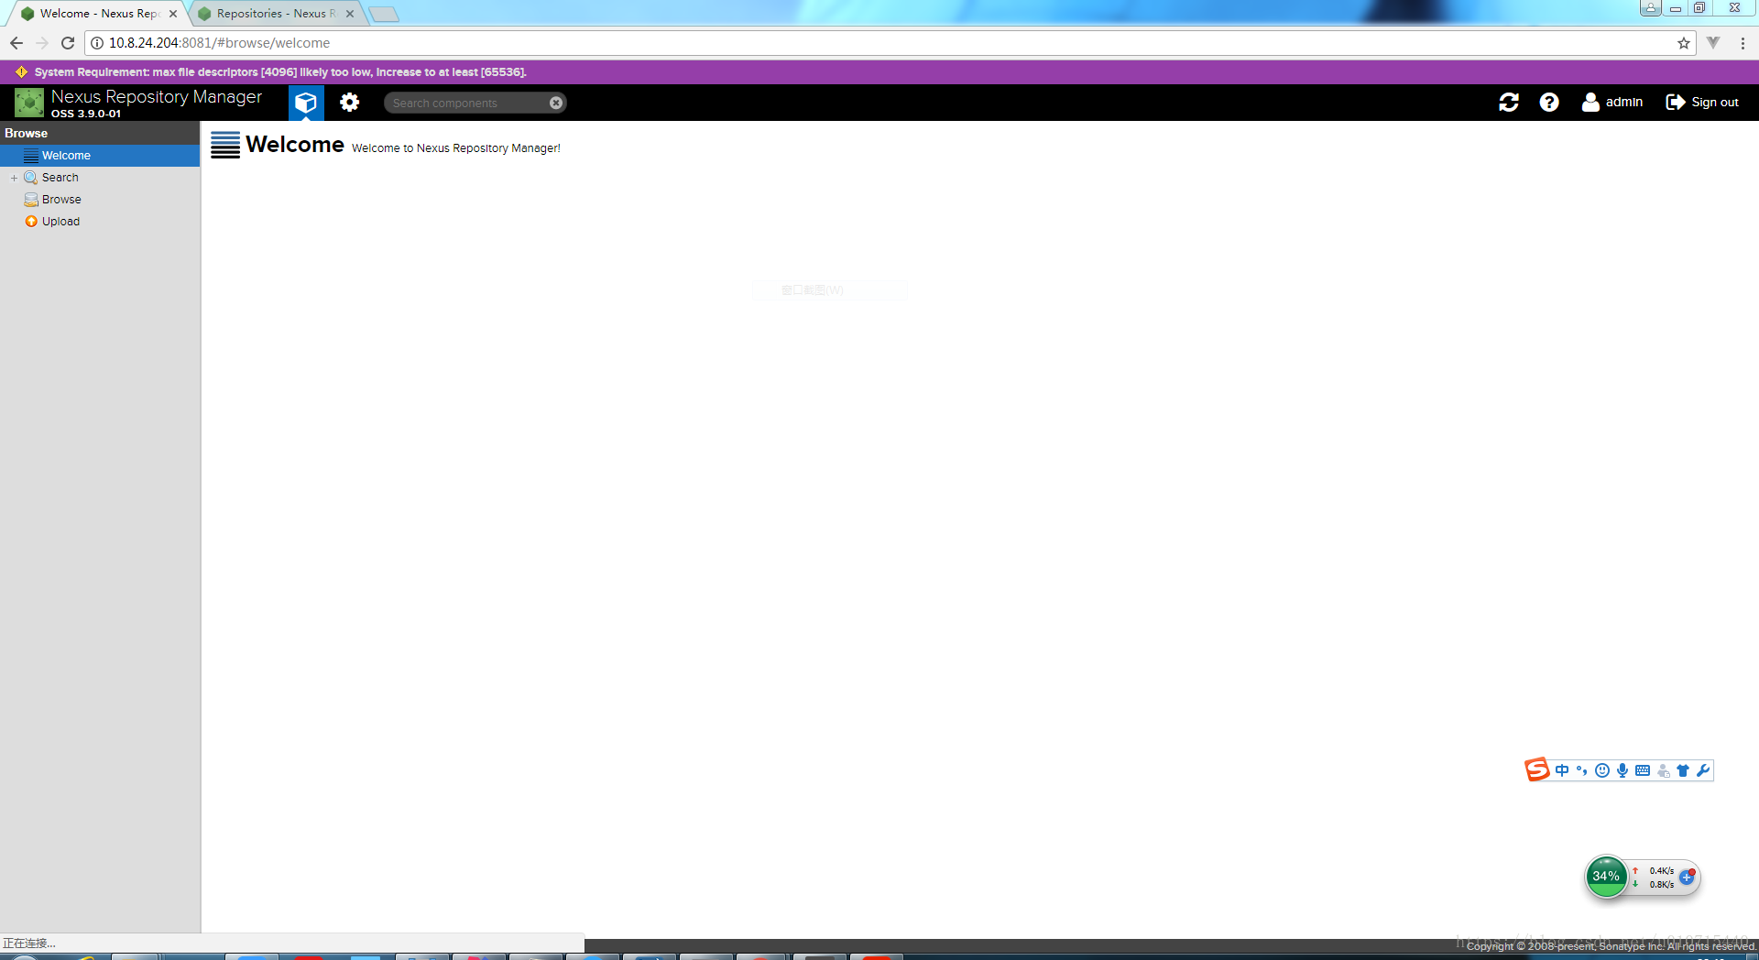Click the Nexus Repository Manager logo

click(29, 103)
